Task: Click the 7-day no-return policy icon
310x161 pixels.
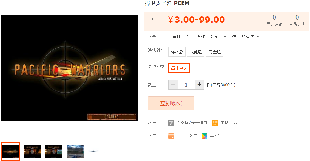Action: point(171,123)
